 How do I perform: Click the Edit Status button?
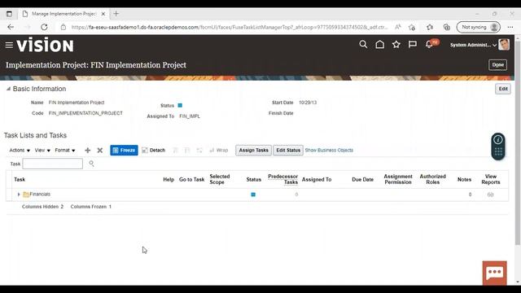point(288,150)
